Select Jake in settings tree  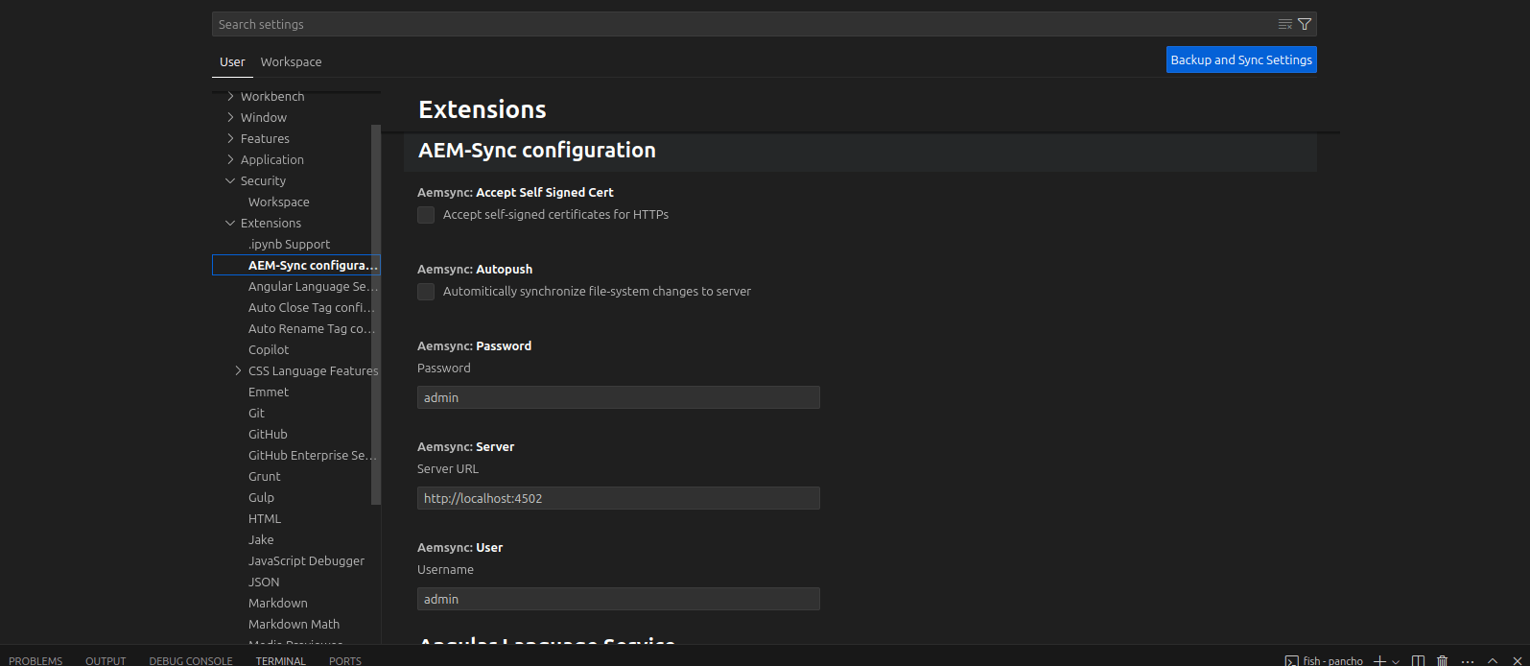(261, 539)
